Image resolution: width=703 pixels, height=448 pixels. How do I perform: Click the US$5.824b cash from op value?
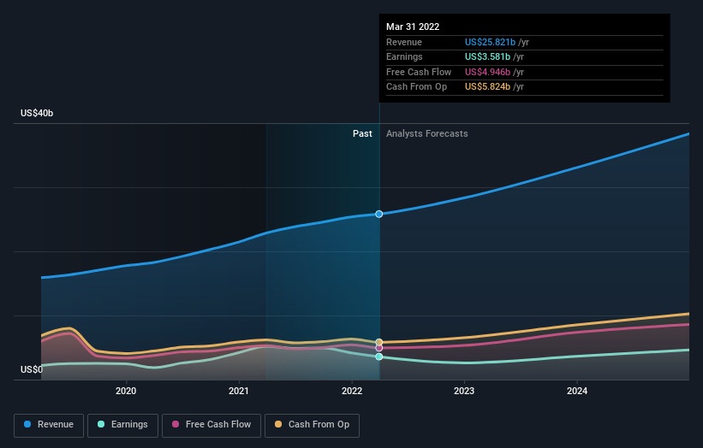(x=487, y=87)
